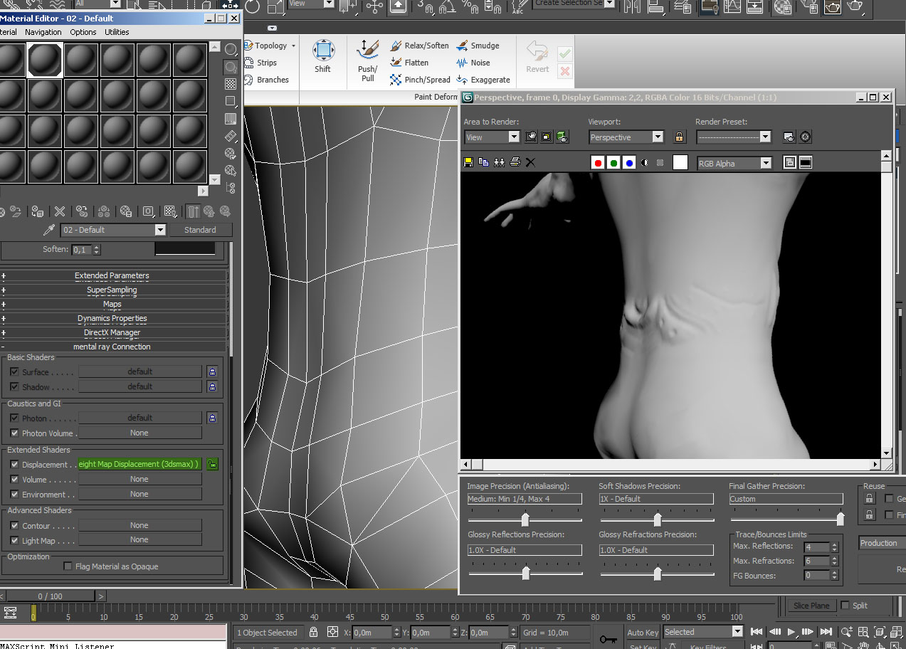Choose the Flatten brush
This screenshot has height=649, width=906.
pyautogui.click(x=409, y=63)
